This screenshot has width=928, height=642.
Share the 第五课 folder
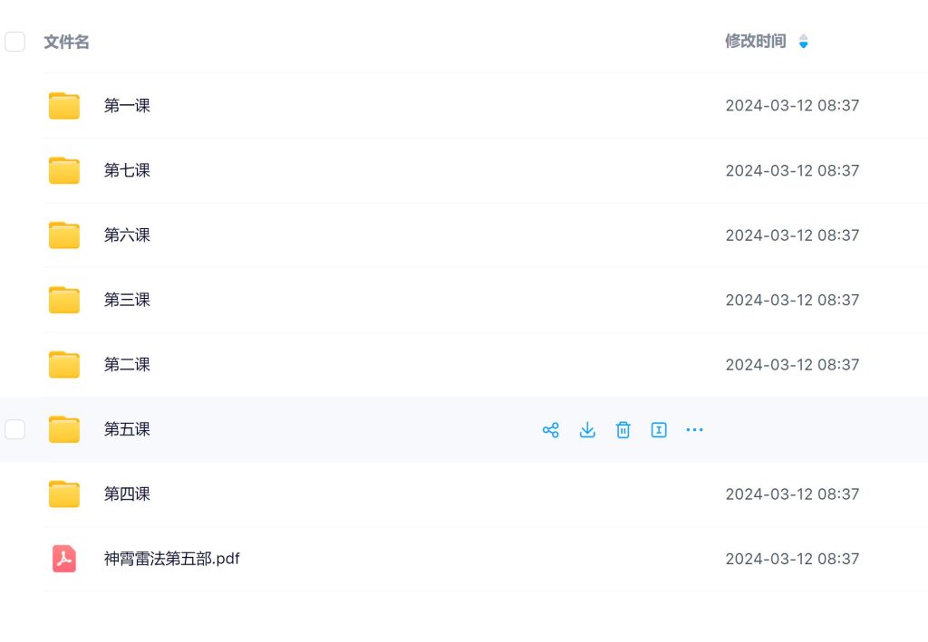[x=550, y=429]
